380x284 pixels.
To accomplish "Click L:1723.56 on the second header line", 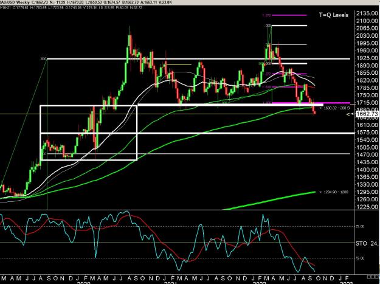I will pos(56,7).
